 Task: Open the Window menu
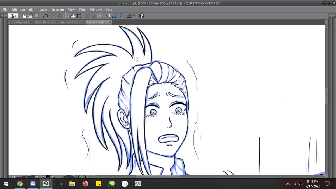coord(96,10)
